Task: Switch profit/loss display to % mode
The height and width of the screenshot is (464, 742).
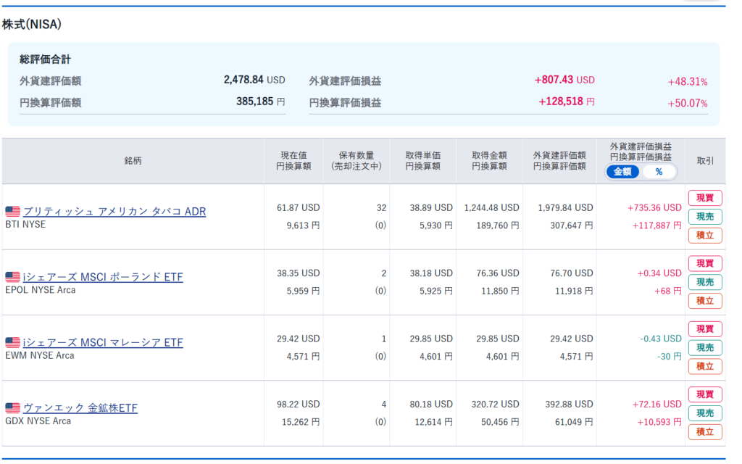Action: tap(659, 172)
